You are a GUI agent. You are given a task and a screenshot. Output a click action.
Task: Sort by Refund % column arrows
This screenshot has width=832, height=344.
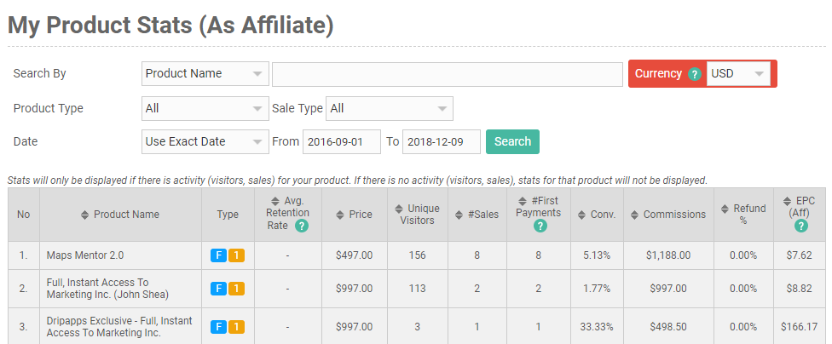(725, 209)
